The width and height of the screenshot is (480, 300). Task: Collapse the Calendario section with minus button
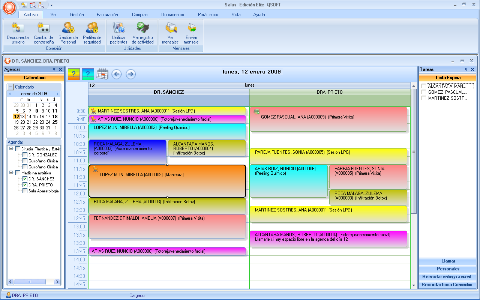(x=10, y=87)
